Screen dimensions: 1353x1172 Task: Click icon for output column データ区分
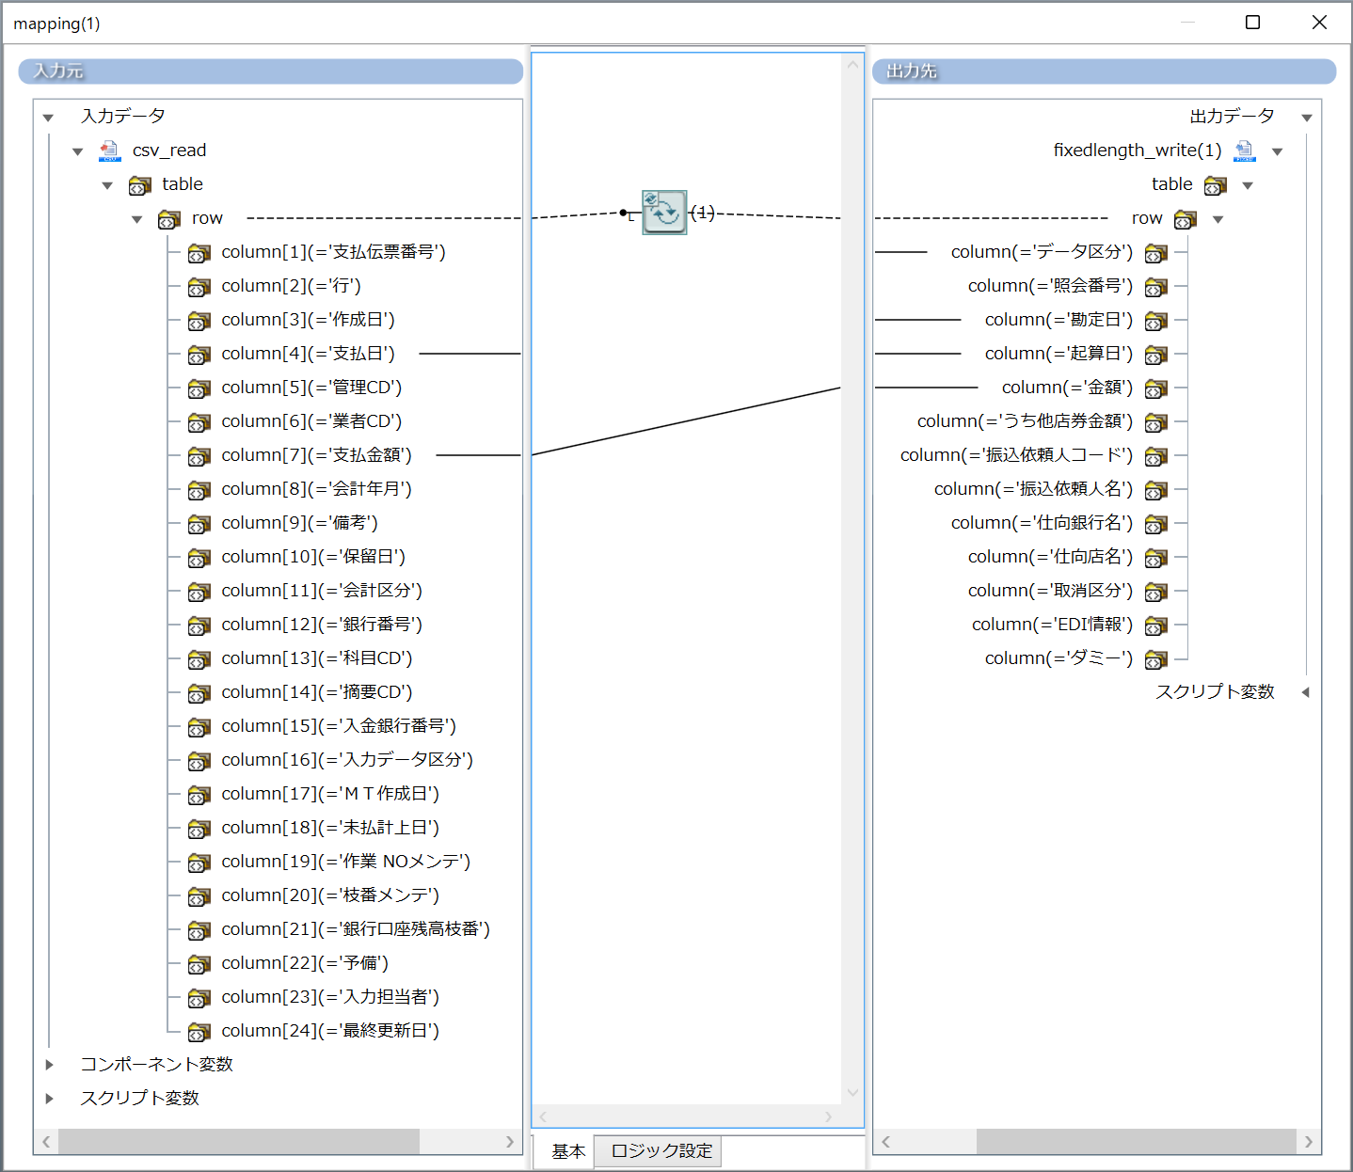pyautogui.click(x=1156, y=253)
